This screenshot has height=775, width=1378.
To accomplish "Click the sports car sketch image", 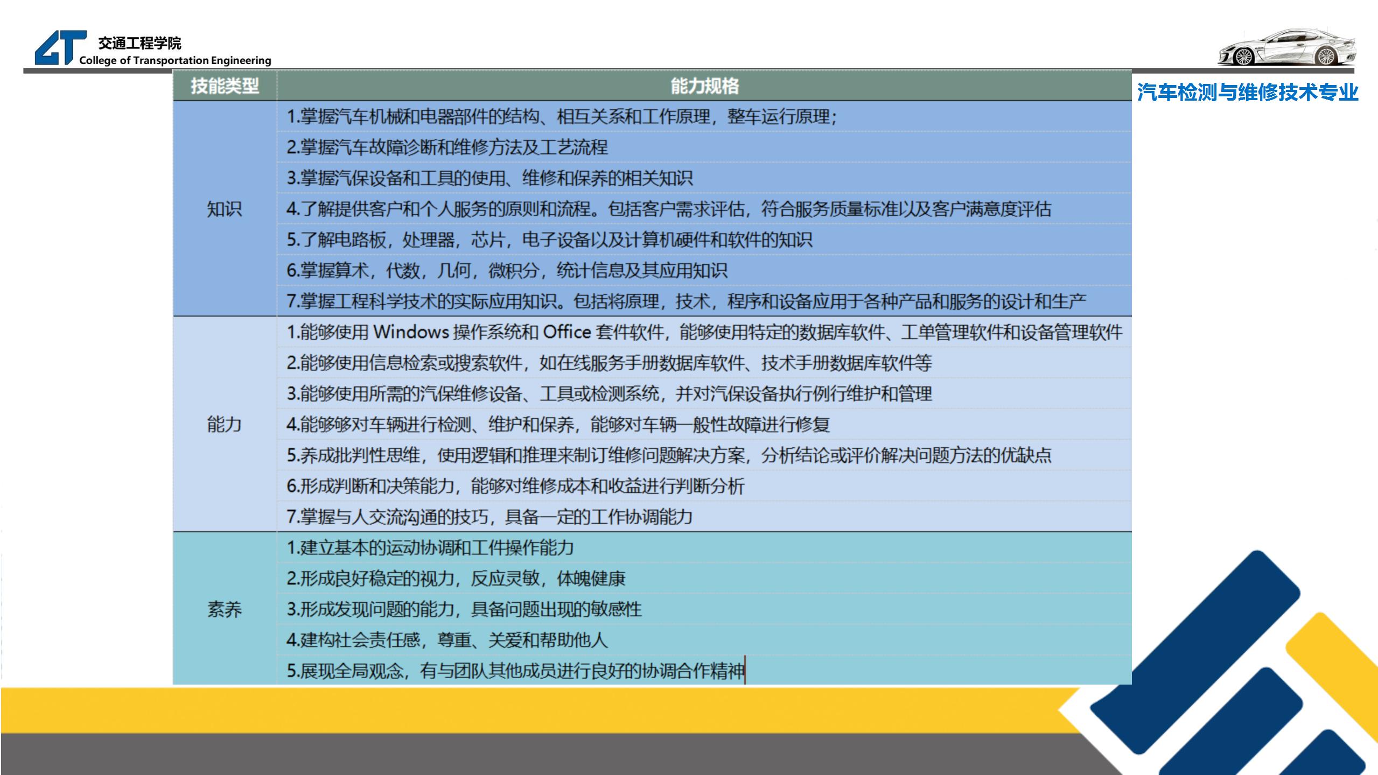I will [x=1286, y=47].
